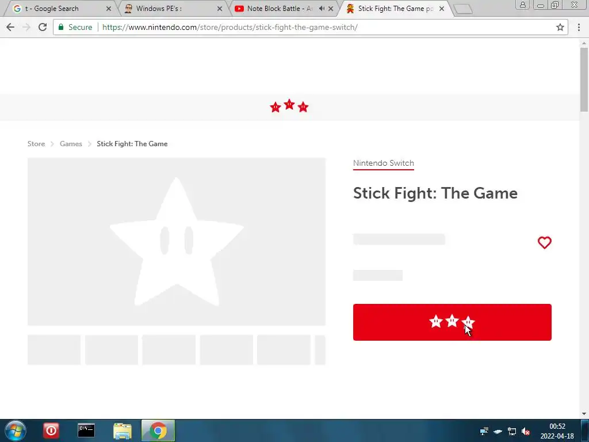
Task: Click the muted volume tray icon
Action: (526, 432)
